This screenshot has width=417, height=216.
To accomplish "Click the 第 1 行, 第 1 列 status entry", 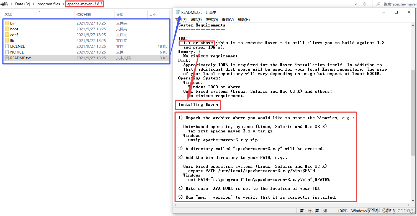I will tap(313, 211).
